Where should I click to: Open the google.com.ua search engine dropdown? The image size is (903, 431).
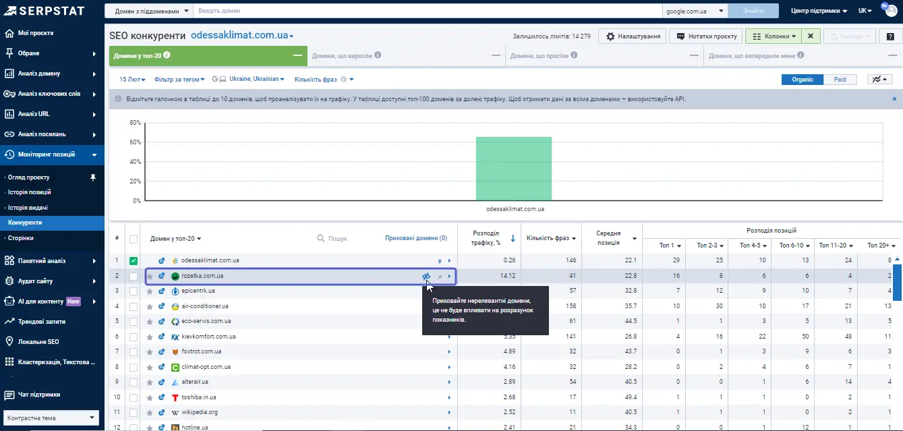[695, 11]
